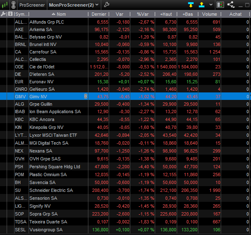251x235 pixels.
Task: Select the GeNeuro SA row
Action: [x=125, y=89]
